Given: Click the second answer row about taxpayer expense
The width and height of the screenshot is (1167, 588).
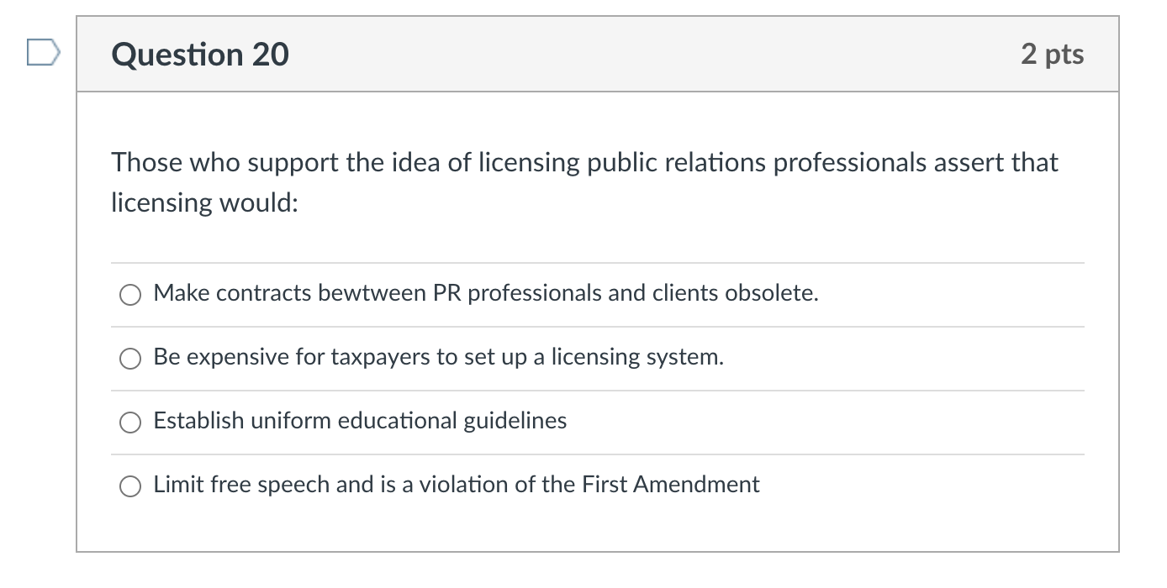Looking at the screenshot, I should click(x=437, y=357).
